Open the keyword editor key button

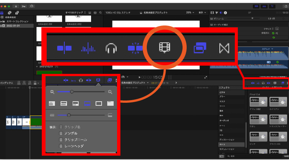tap(24, 6)
